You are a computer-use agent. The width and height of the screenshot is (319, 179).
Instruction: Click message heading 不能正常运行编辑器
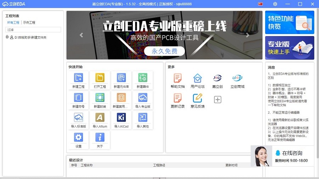284,112
